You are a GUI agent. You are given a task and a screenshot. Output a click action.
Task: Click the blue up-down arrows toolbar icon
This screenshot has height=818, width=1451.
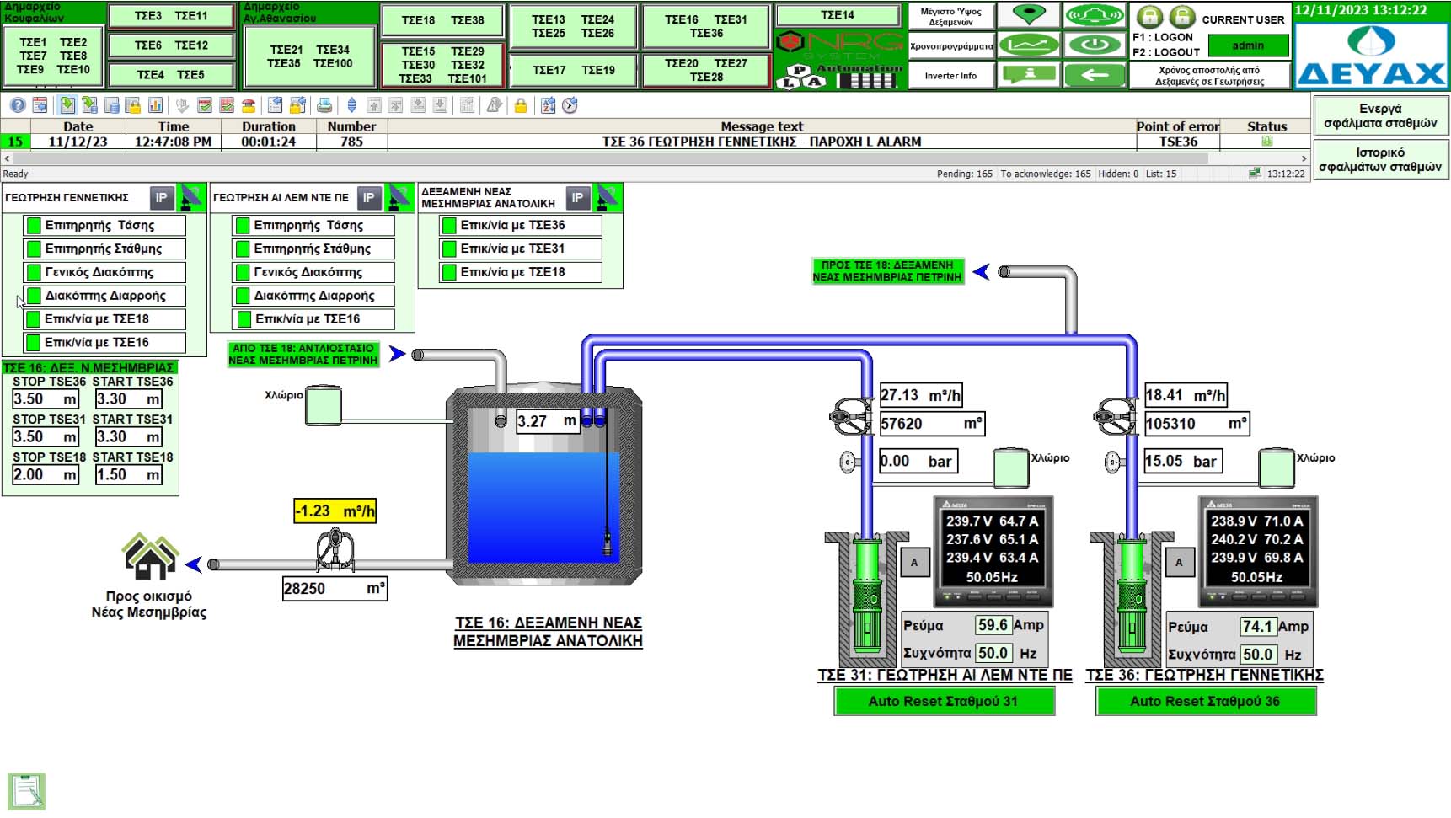tap(351, 105)
